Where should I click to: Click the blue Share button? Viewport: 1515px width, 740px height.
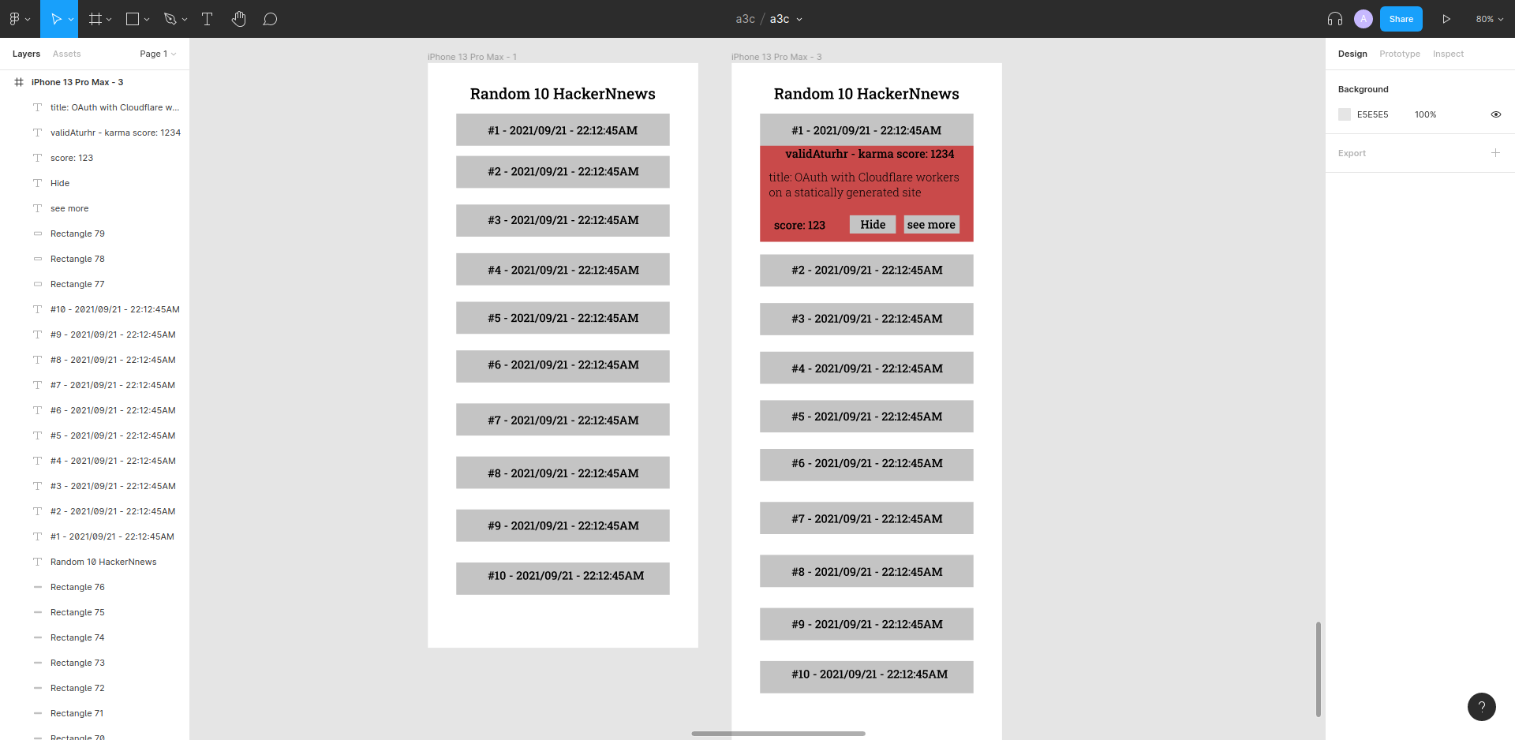pos(1401,19)
